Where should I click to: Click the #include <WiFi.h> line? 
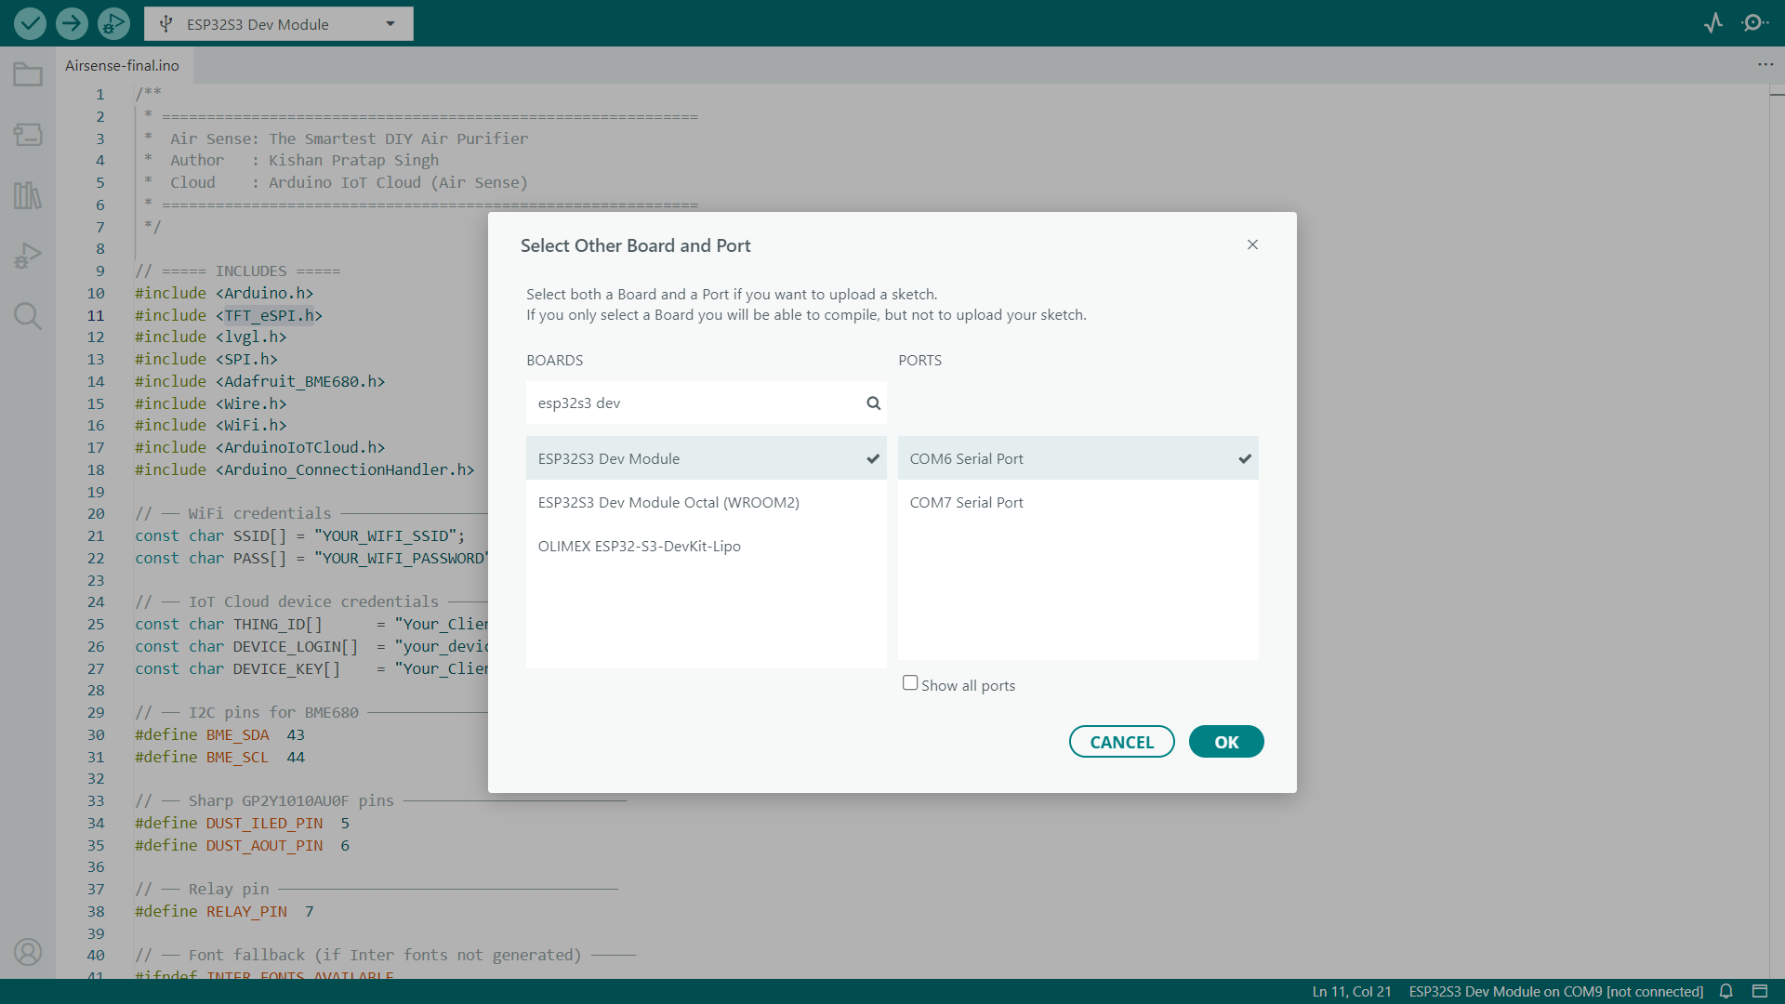(211, 426)
